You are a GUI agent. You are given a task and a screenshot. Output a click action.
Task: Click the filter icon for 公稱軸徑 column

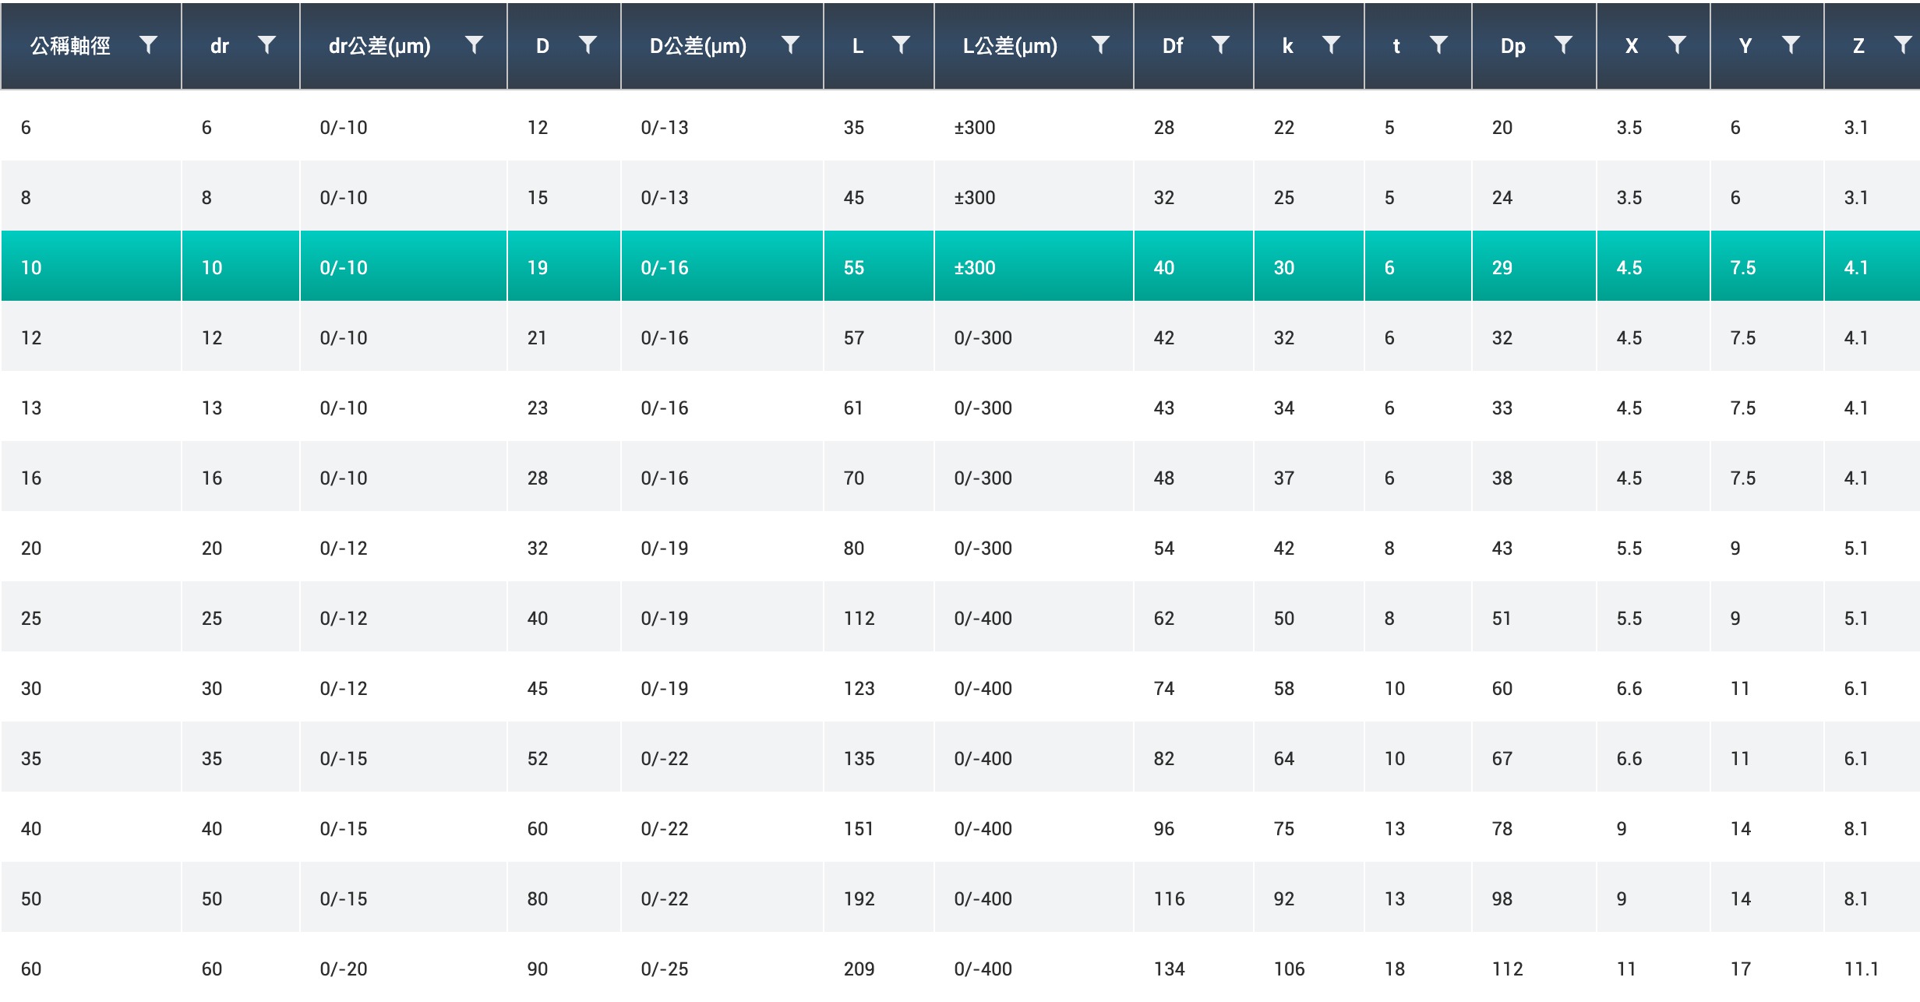pos(148,45)
